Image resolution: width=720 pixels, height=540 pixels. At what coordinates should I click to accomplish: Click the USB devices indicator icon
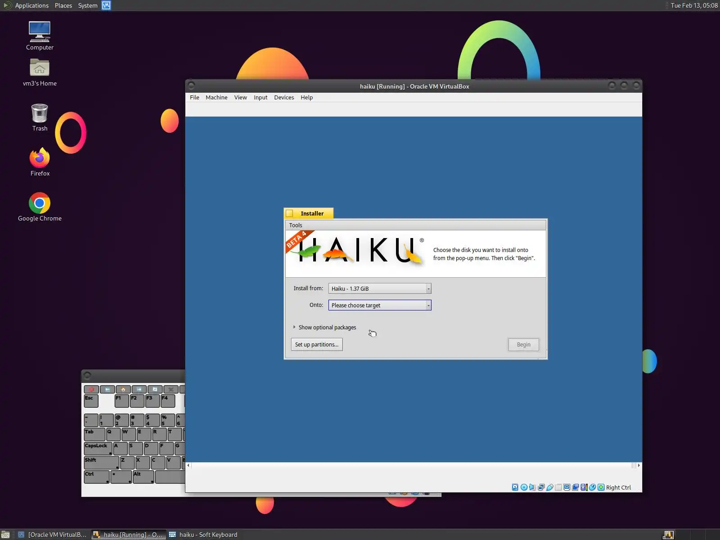coord(549,487)
